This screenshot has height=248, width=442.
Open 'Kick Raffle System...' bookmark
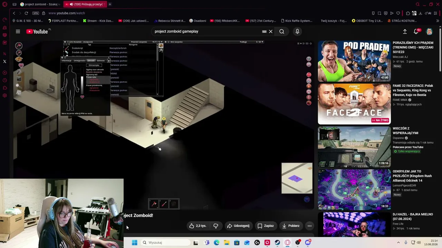[297, 21]
